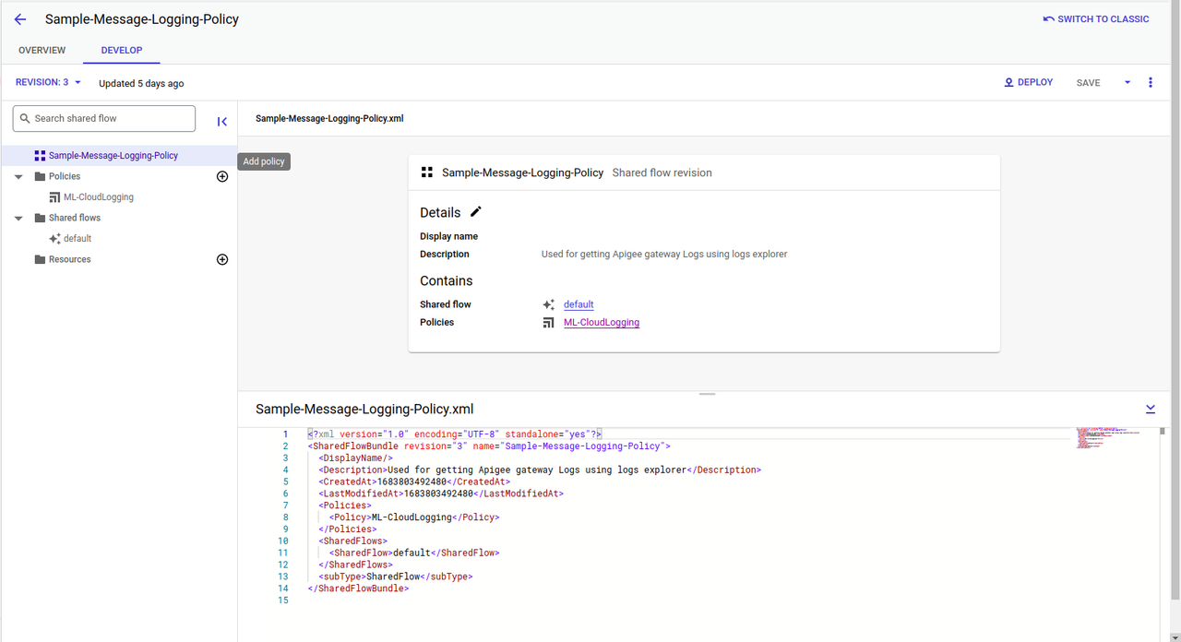Image resolution: width=1181 pixels, height=642 pixels.
Task: Open the Revision 3 dropdown
Action: click(49, 83)
